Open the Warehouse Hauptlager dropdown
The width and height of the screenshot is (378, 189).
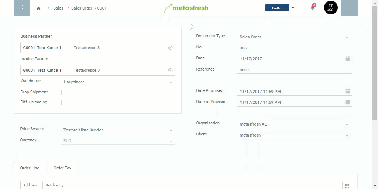(171, 82)
